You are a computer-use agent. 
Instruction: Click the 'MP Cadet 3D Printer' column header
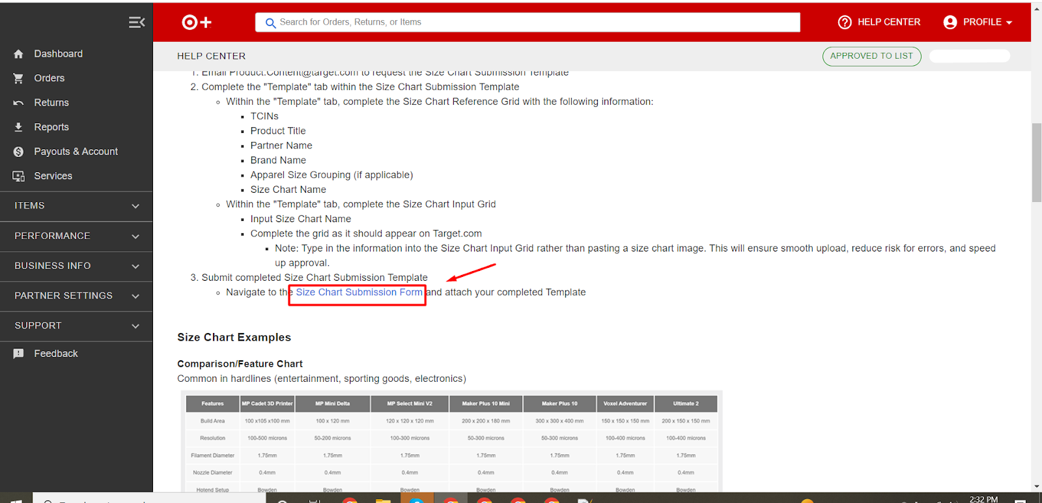coord(267,404)
